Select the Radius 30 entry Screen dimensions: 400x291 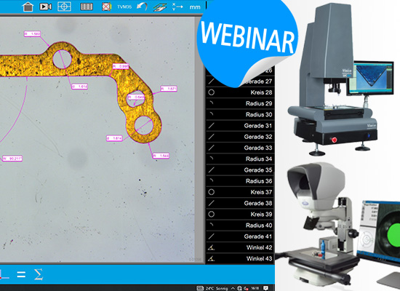240,115
